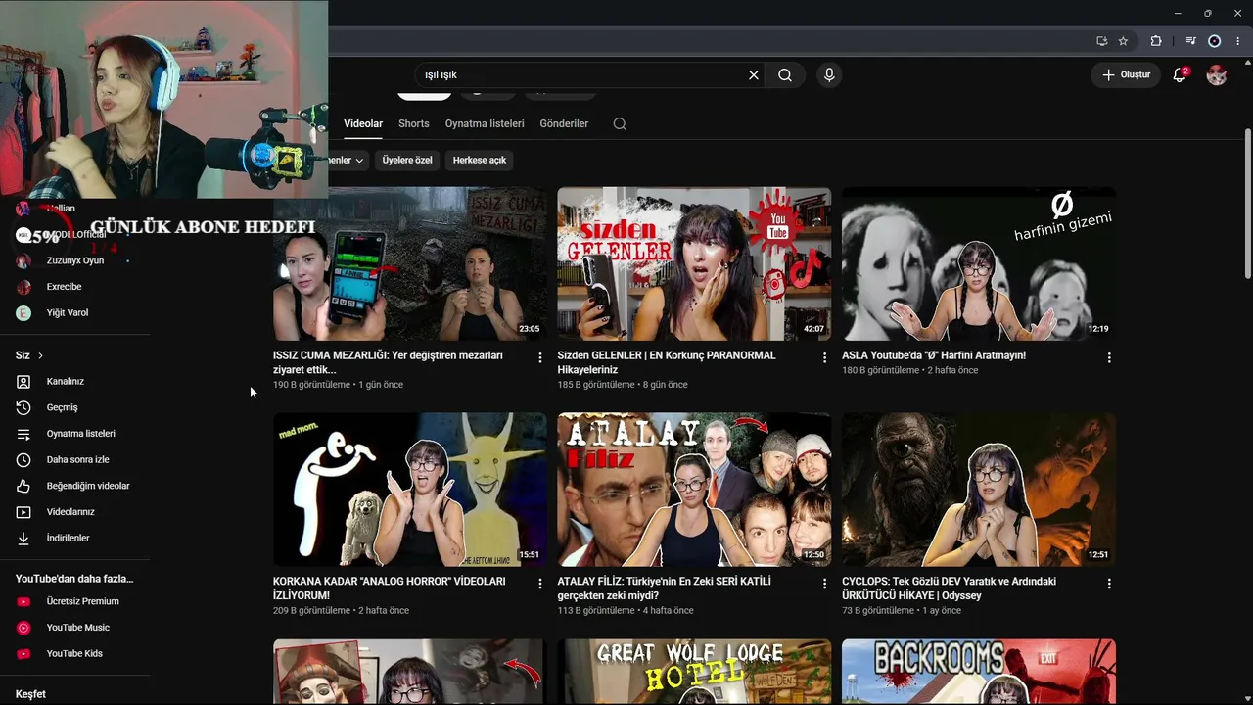This screenshot has height=705, width=1253.
Task: Click the Videolarınız play icon
Action: (x=23, y=512)
